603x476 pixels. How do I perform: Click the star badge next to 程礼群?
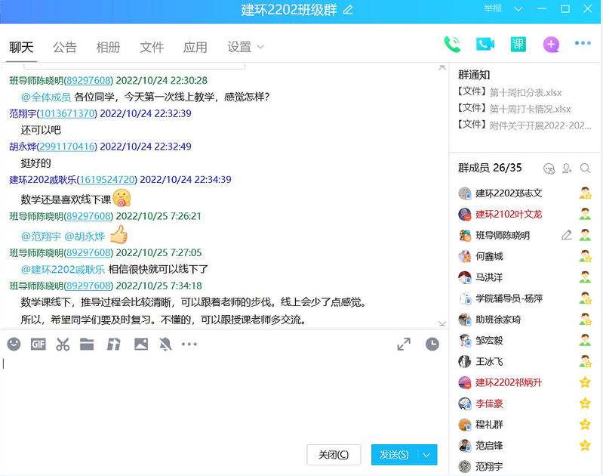[x=585, y=425]
